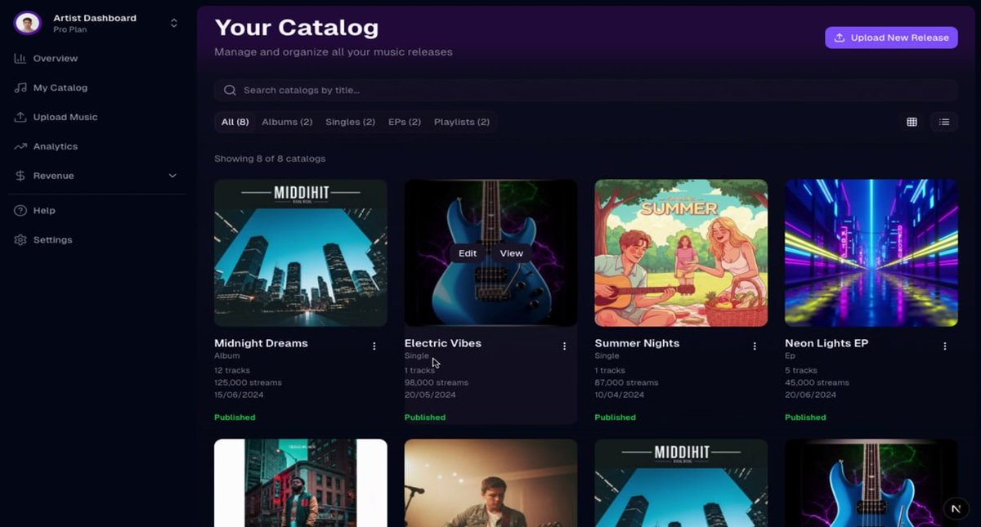Click the Settings gear icon
Screen dimensions: 981x527
(x=20, y=240)
